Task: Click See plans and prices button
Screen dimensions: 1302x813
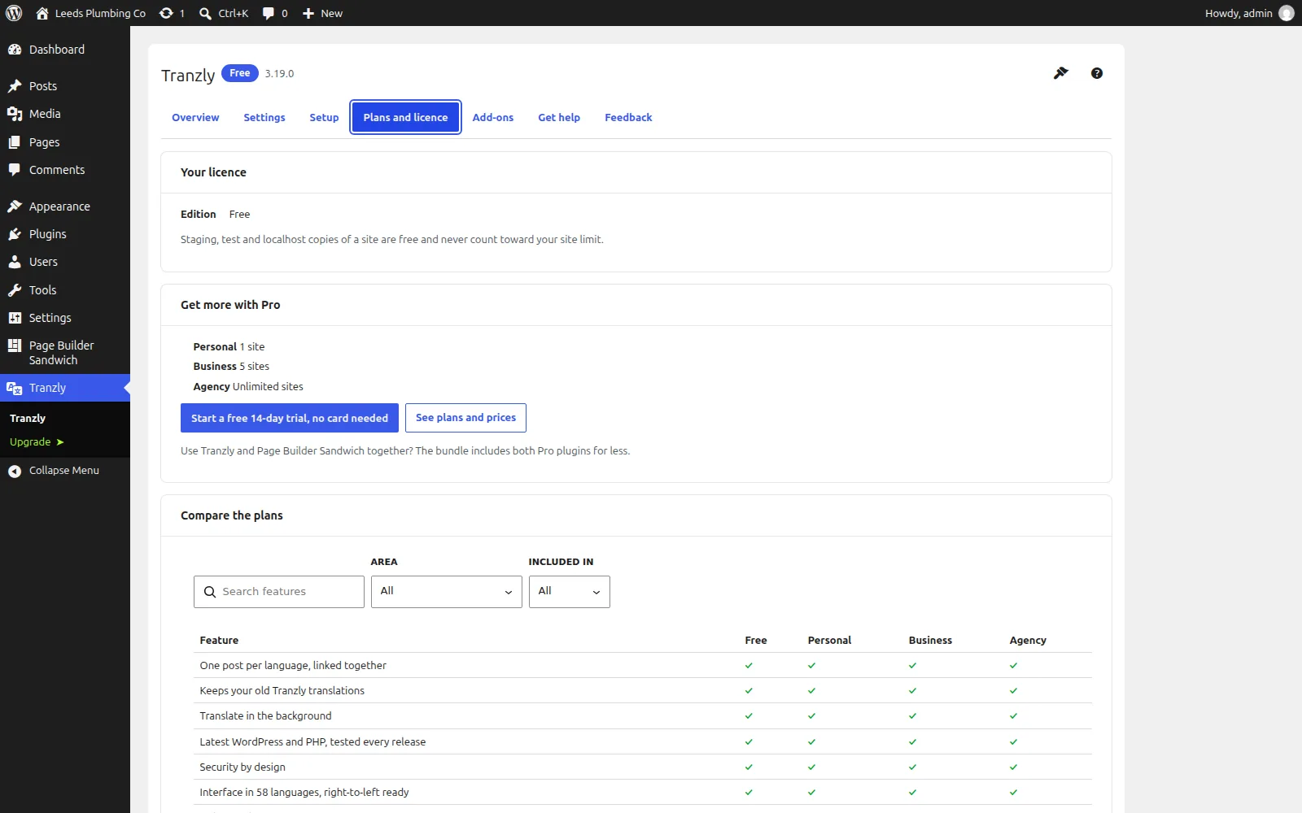Action: 465,418
